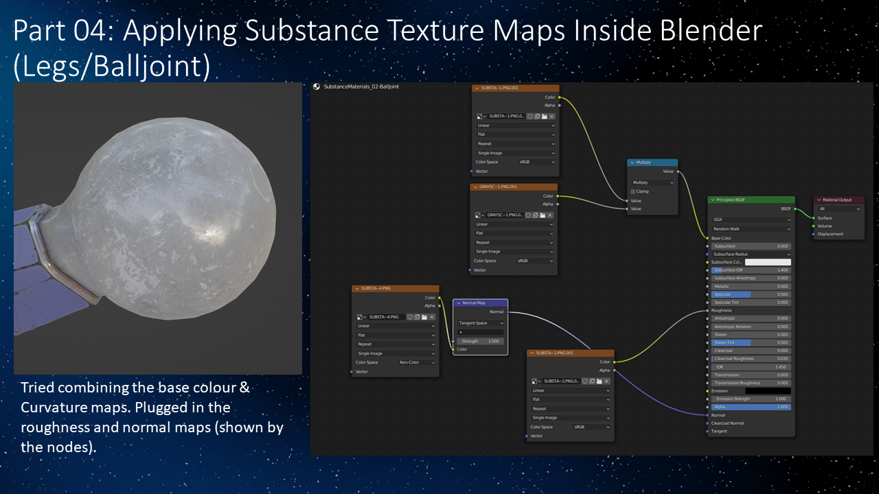The image size is (879, 494).
Task: Click fake user shield on SUBSTA~1.PNG.001 node
Action: [x=529, y=117]
